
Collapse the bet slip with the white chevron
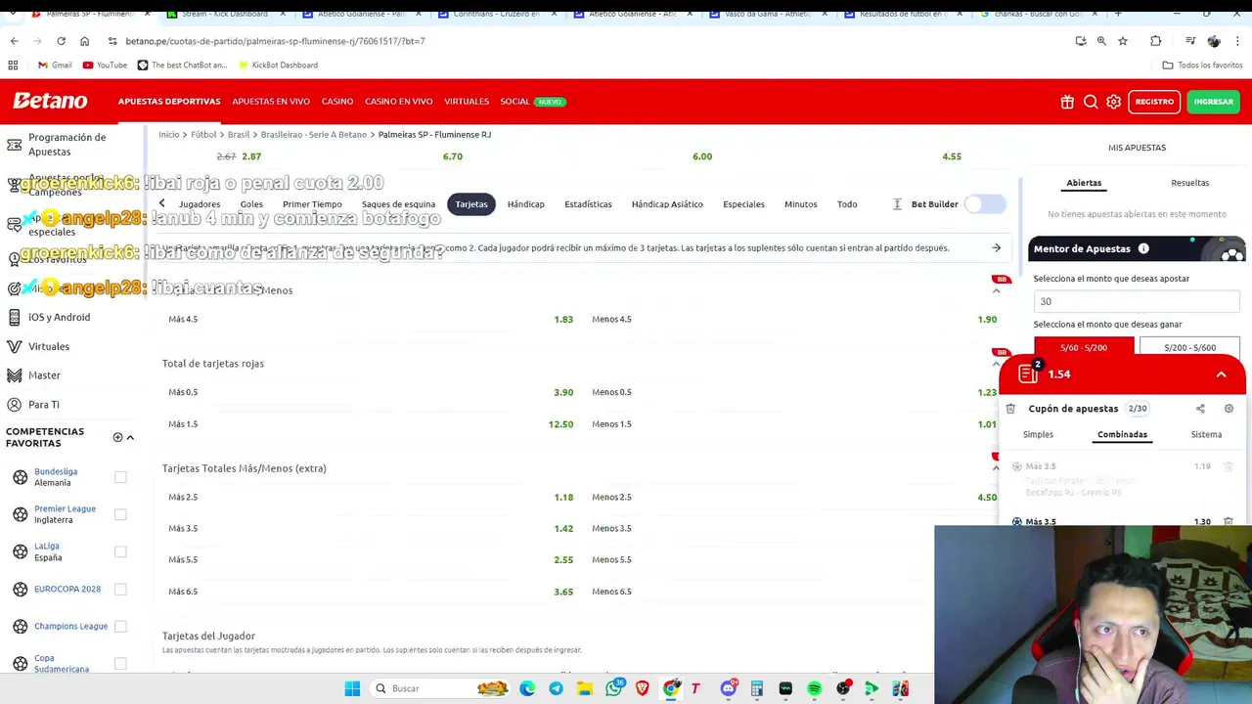1221,374
